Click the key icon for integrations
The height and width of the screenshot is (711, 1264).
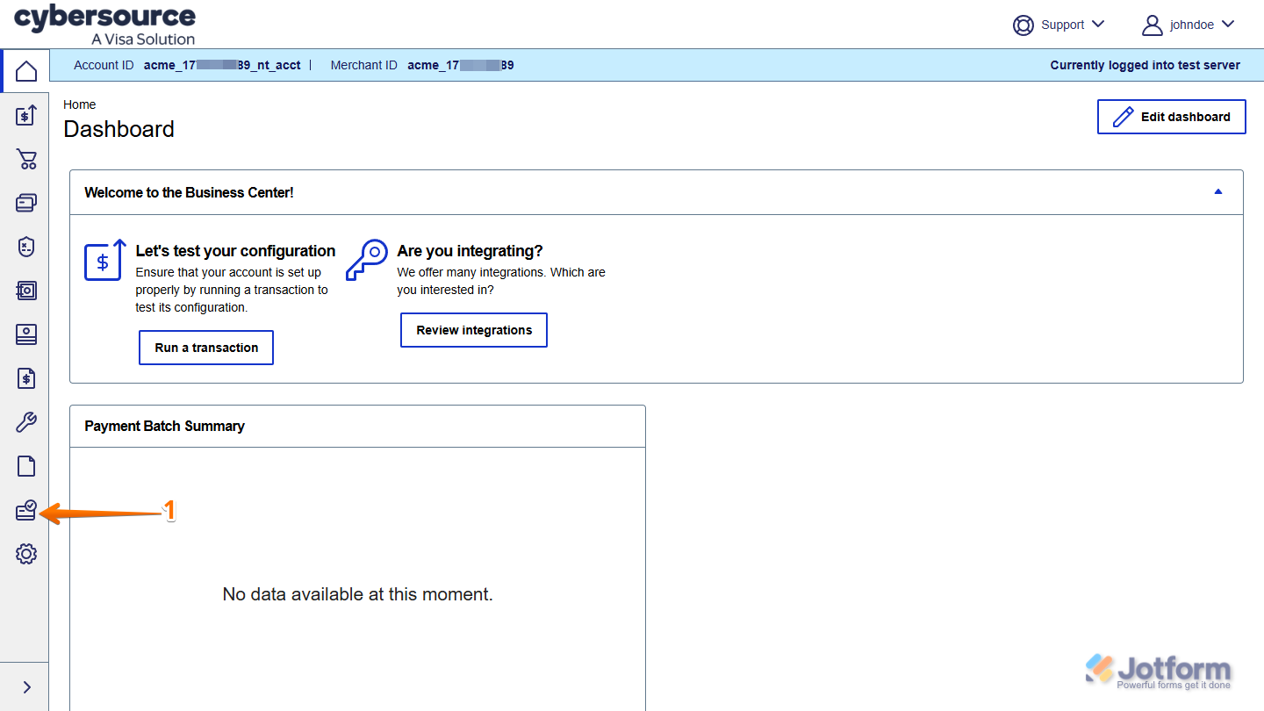(x=367, y=260)
